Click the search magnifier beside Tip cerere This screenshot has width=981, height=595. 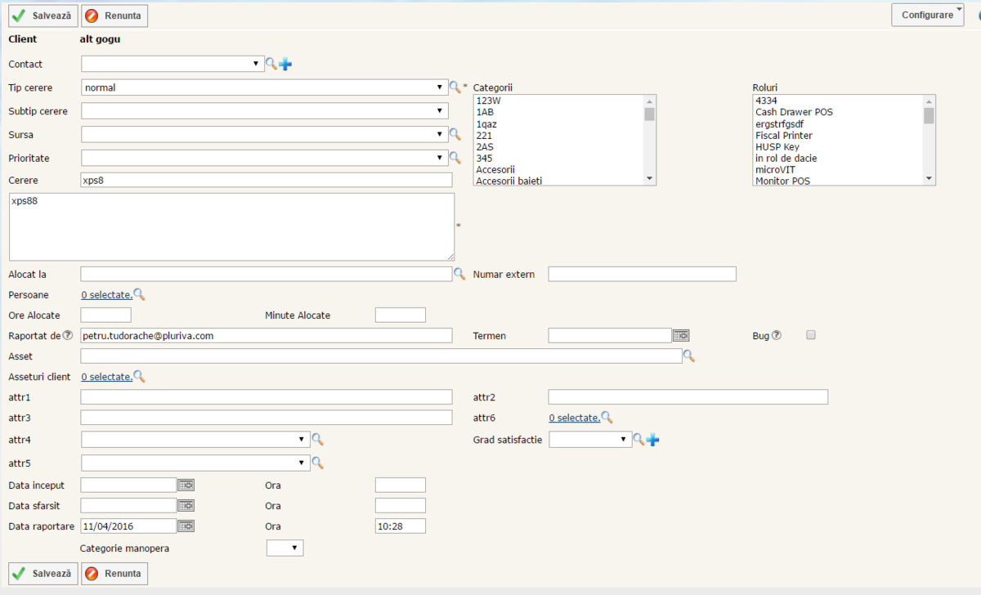tap(455, 87)
